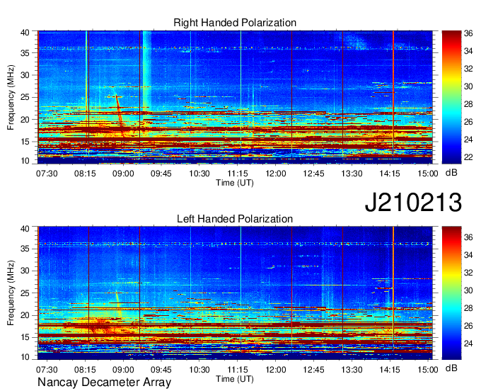Click the upper spectrogram color bar
This screenshot has width=481, height=391.
451,97
